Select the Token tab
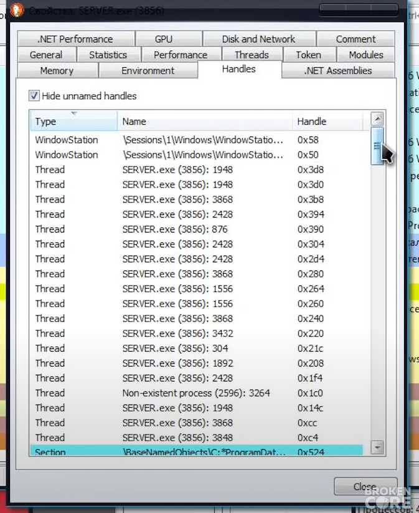This screenshot has height=513, width=419. click(x=309, y=55)
